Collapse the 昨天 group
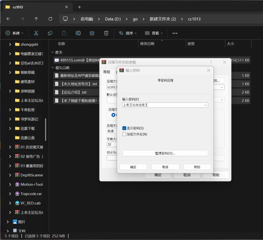The width and height of the screenshot is (263, 240). (53, 52)
